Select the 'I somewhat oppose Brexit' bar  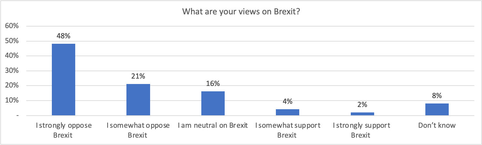coord(138,100)
